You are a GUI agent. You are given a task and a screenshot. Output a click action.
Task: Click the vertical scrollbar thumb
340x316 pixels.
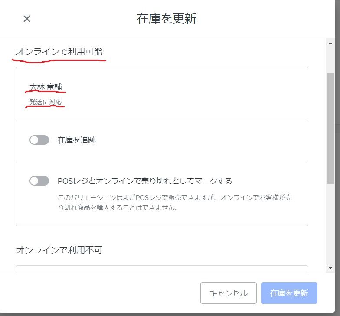click(330, 128)
